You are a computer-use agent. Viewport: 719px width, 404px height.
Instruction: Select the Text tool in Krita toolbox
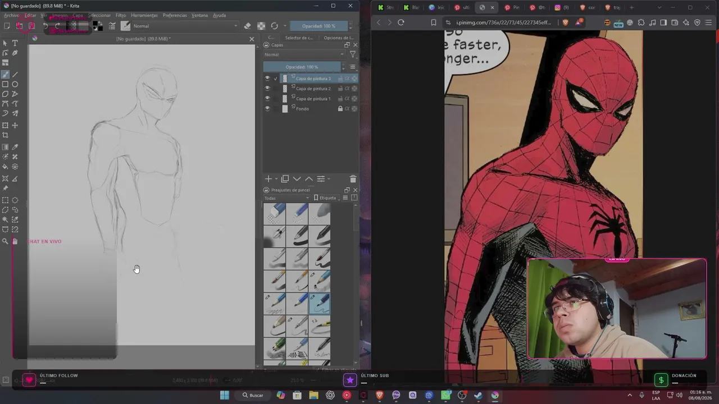tap(15, 43)
